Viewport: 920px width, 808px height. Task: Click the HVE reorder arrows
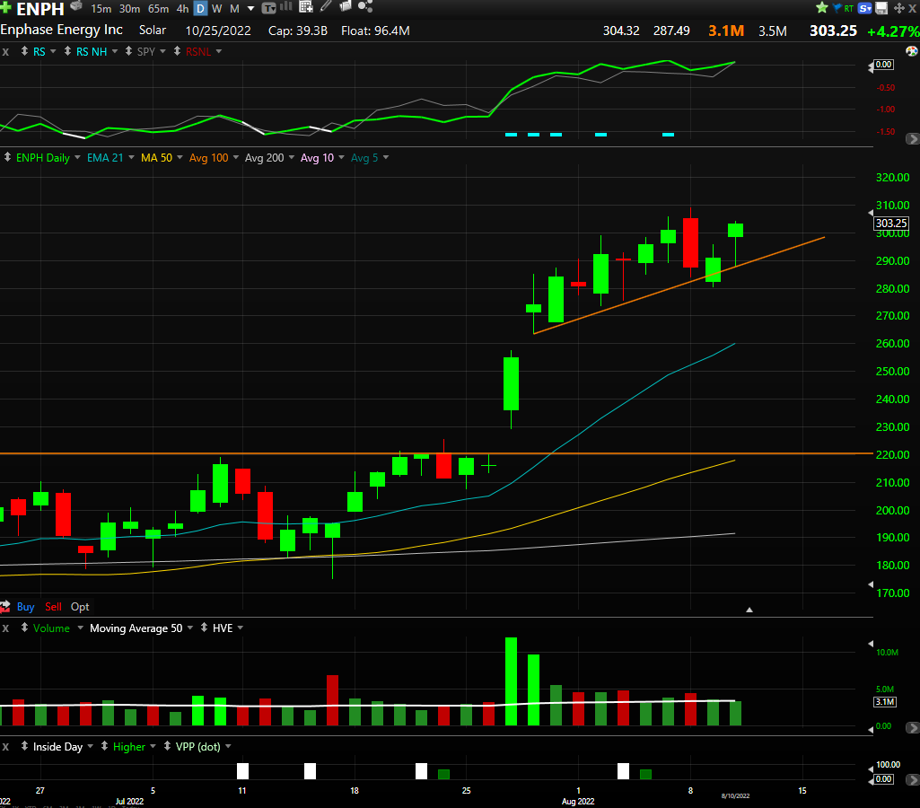point(204,628)
